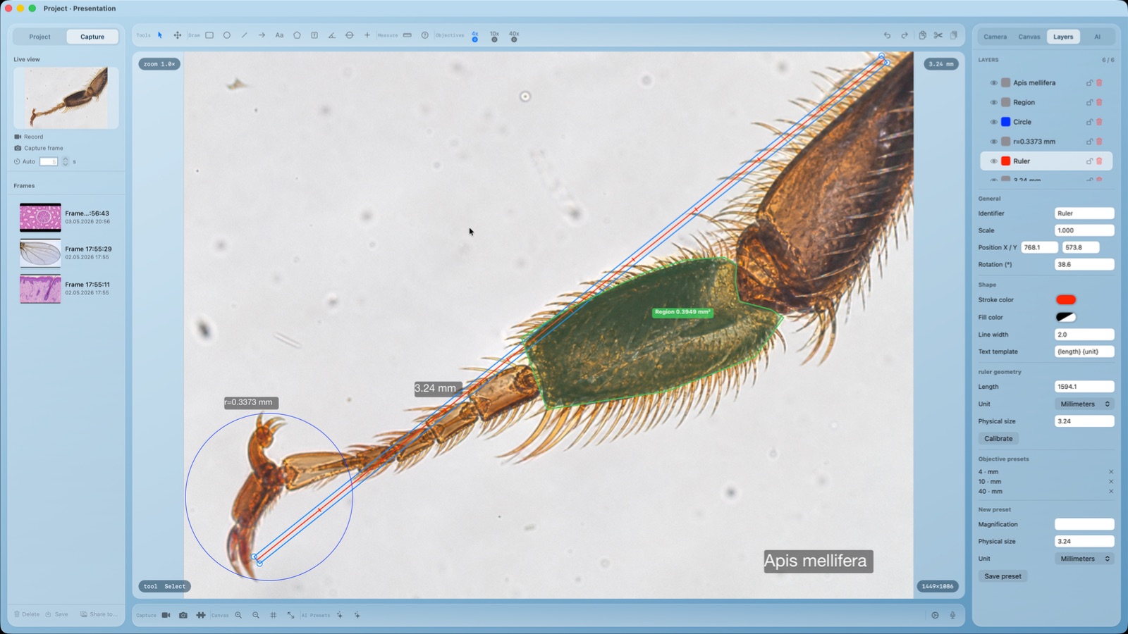Switch to the 40x objective

[x=514, y=36]
